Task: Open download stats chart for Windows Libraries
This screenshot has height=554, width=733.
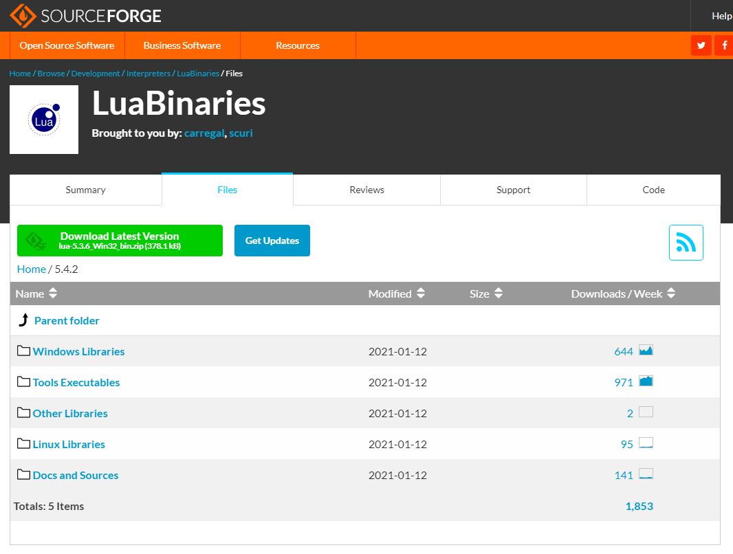Action: [646, 350]
